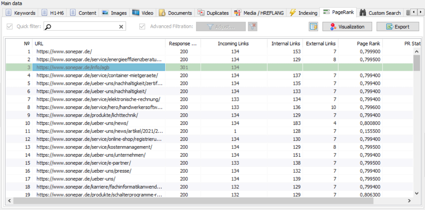Viewport: 425px width, 210px height.
Task: Select the row for /ueber-uns/news/ URL
Action: tap(82, 123)
